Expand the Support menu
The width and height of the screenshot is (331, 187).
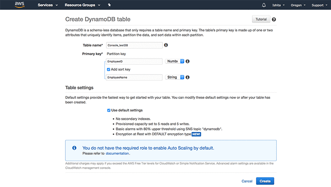tap(319, 5)
